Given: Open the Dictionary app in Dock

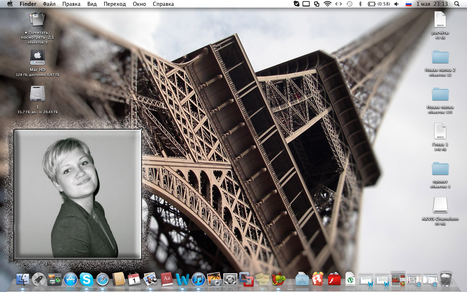Looking at the screenshot, I should tap(167, 280).
